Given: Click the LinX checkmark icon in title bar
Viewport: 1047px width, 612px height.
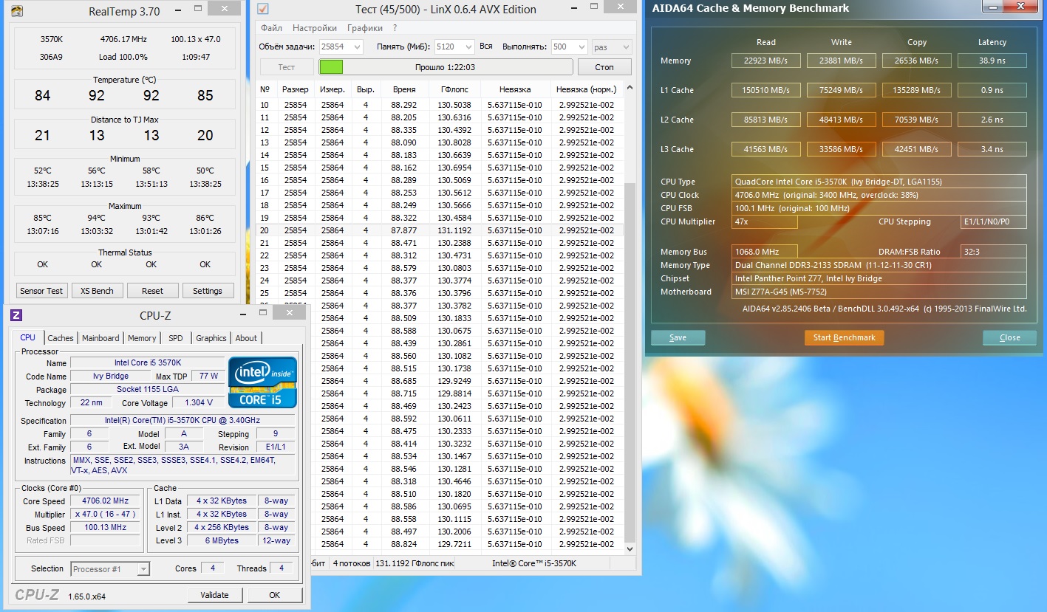Looking at the screenshot, I should click(x=262, y=9).
